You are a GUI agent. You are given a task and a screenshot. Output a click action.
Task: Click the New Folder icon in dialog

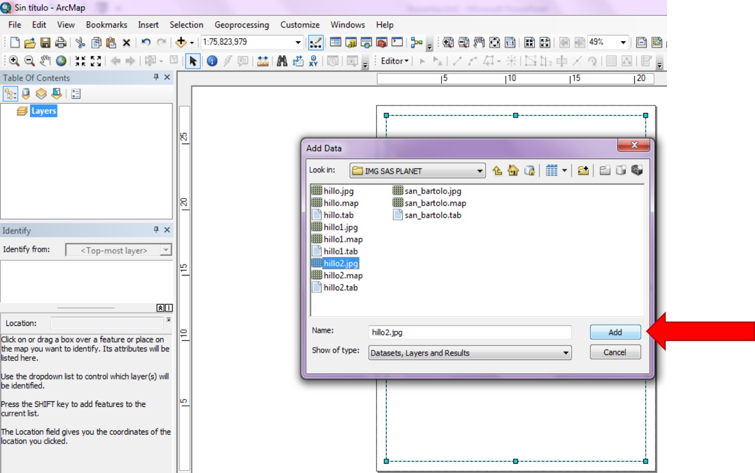pos(605,170)
